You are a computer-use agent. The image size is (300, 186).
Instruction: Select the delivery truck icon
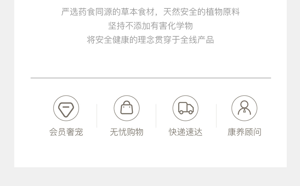click(x=185, y=108)
